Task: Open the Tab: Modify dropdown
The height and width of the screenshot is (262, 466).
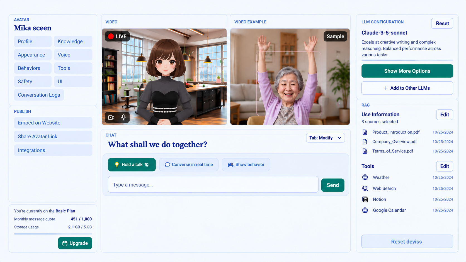Action: click(325, 138)
